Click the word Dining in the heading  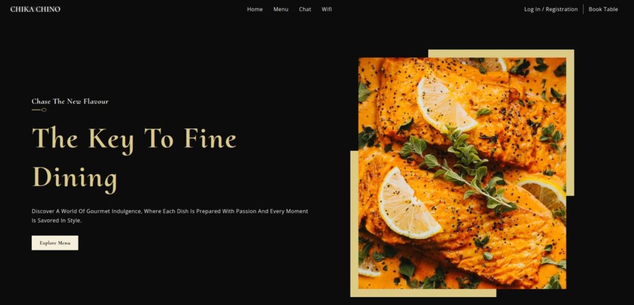click(75, 178)
